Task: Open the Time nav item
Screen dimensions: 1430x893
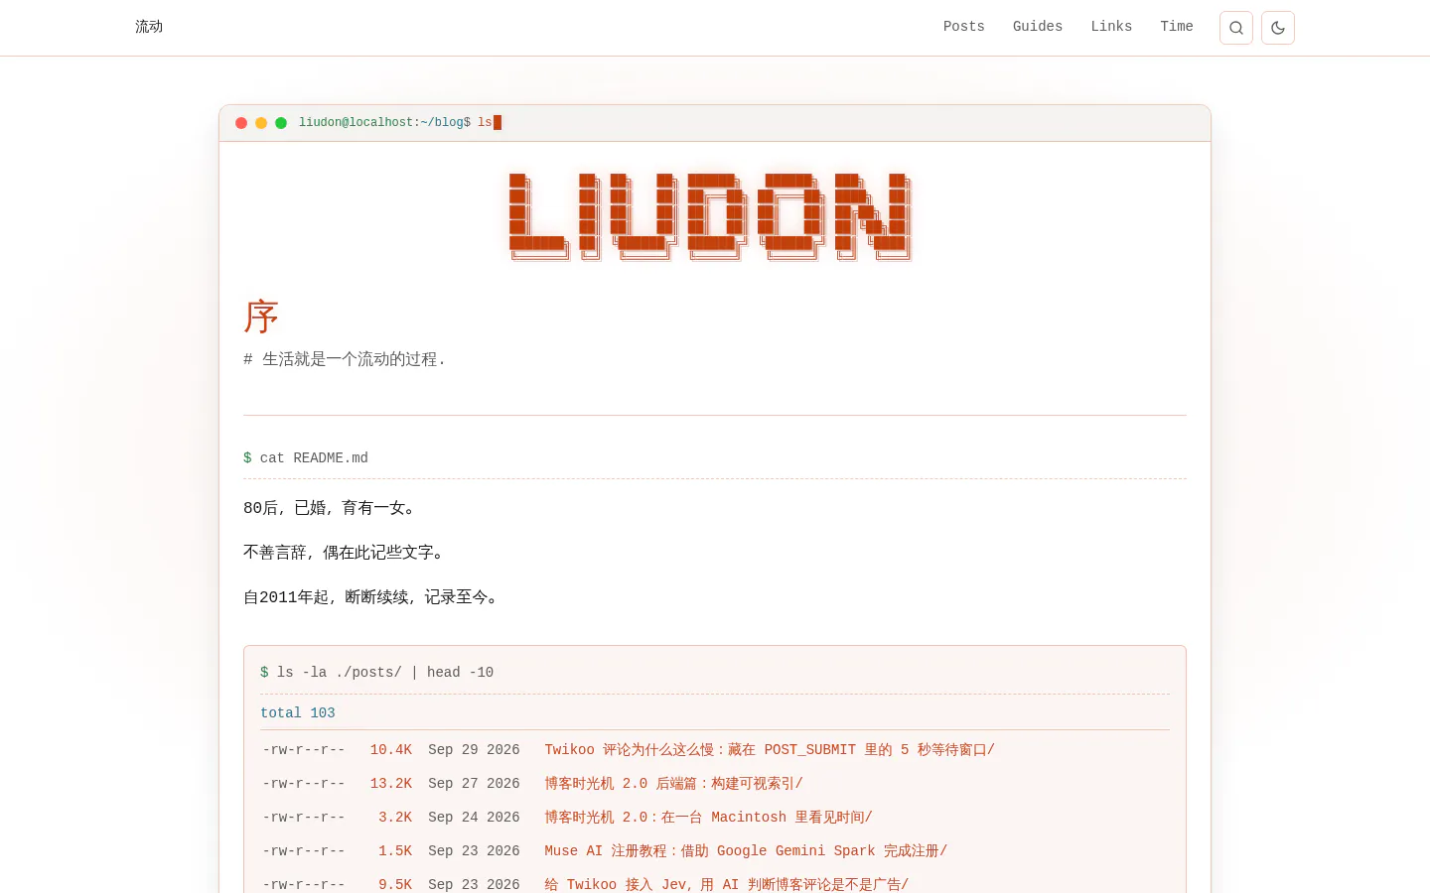Action: point(1177,27)
